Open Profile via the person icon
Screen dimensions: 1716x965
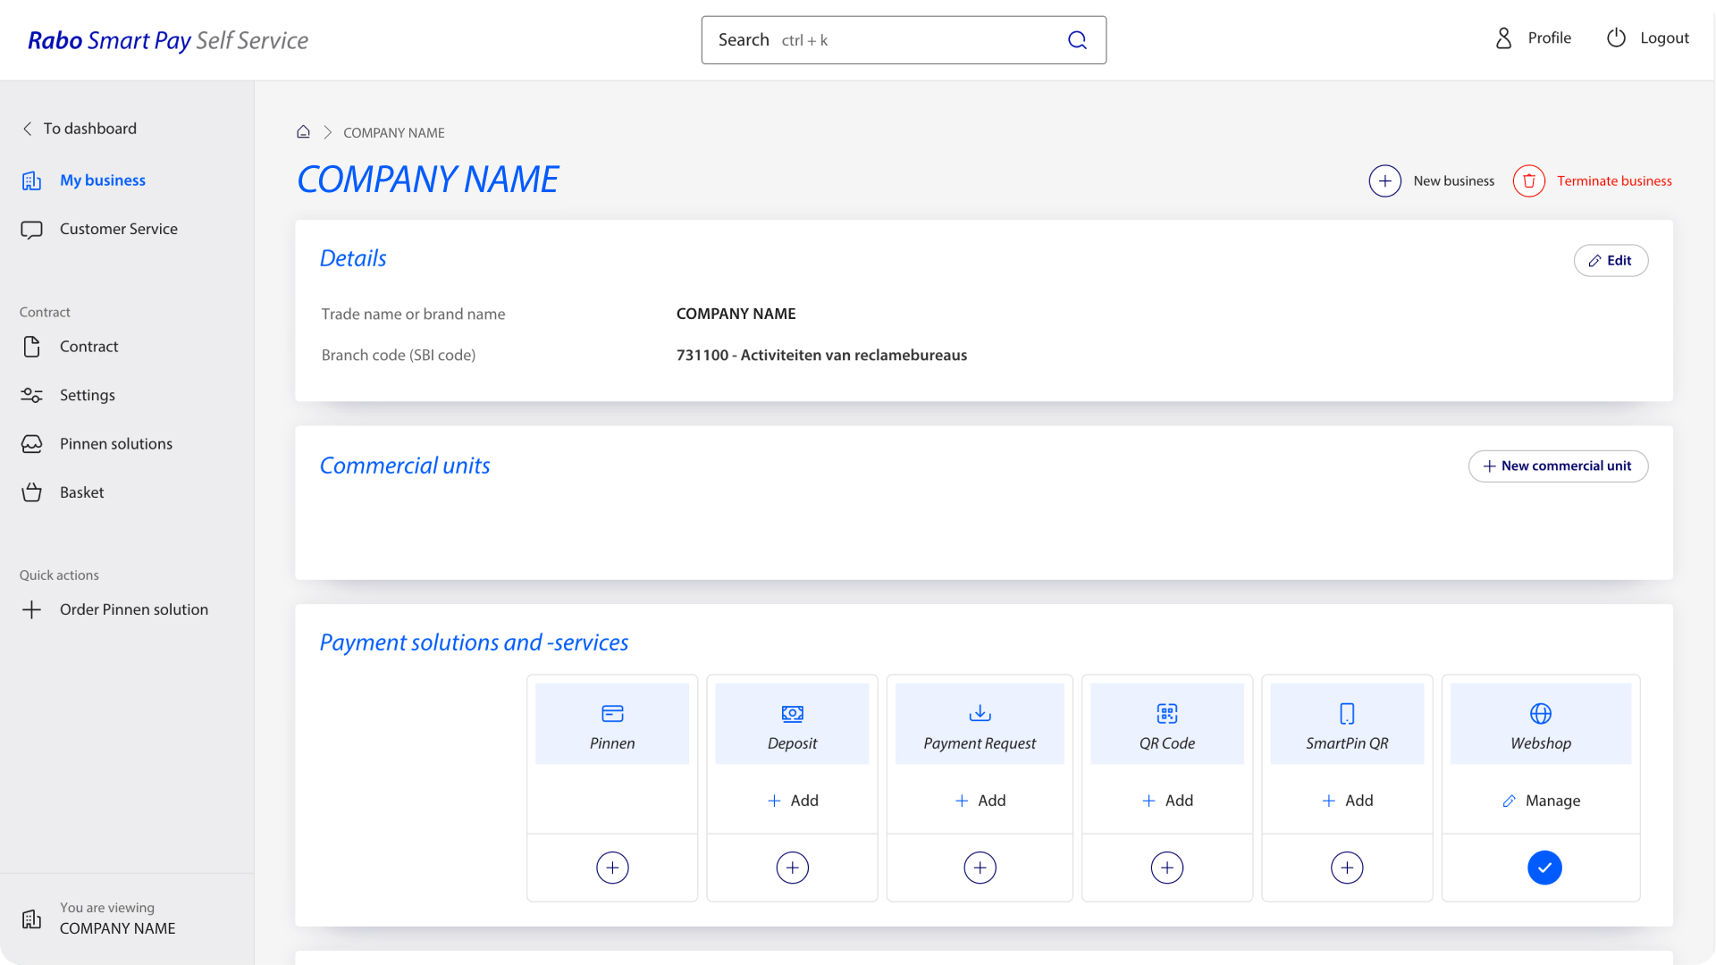tap(1503, 38)
